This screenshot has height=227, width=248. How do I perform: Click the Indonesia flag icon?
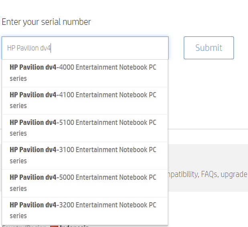coord(54,226)
